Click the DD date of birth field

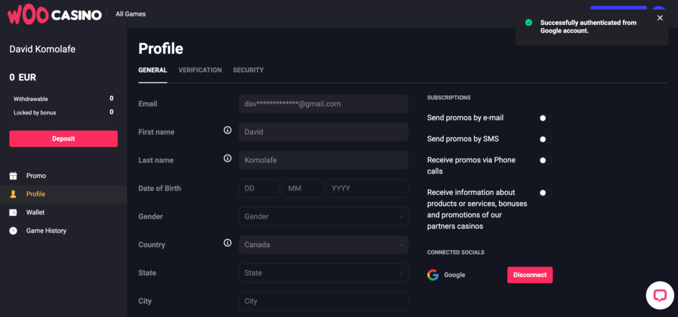point(260,188)
